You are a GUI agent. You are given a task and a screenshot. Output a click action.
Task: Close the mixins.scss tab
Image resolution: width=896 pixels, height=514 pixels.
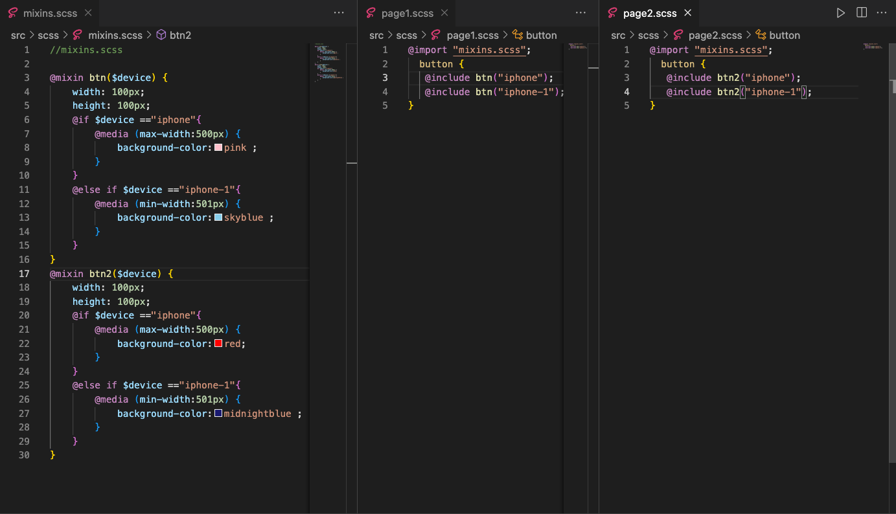[88, 13]
